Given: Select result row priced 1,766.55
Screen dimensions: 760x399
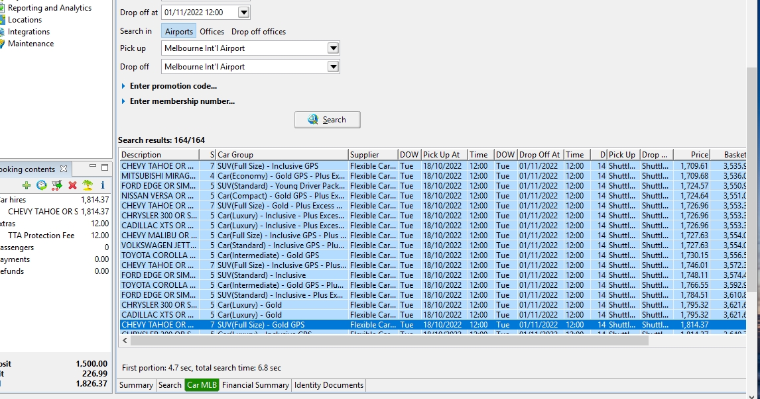Looking at the screenshot, I should 433,285.
